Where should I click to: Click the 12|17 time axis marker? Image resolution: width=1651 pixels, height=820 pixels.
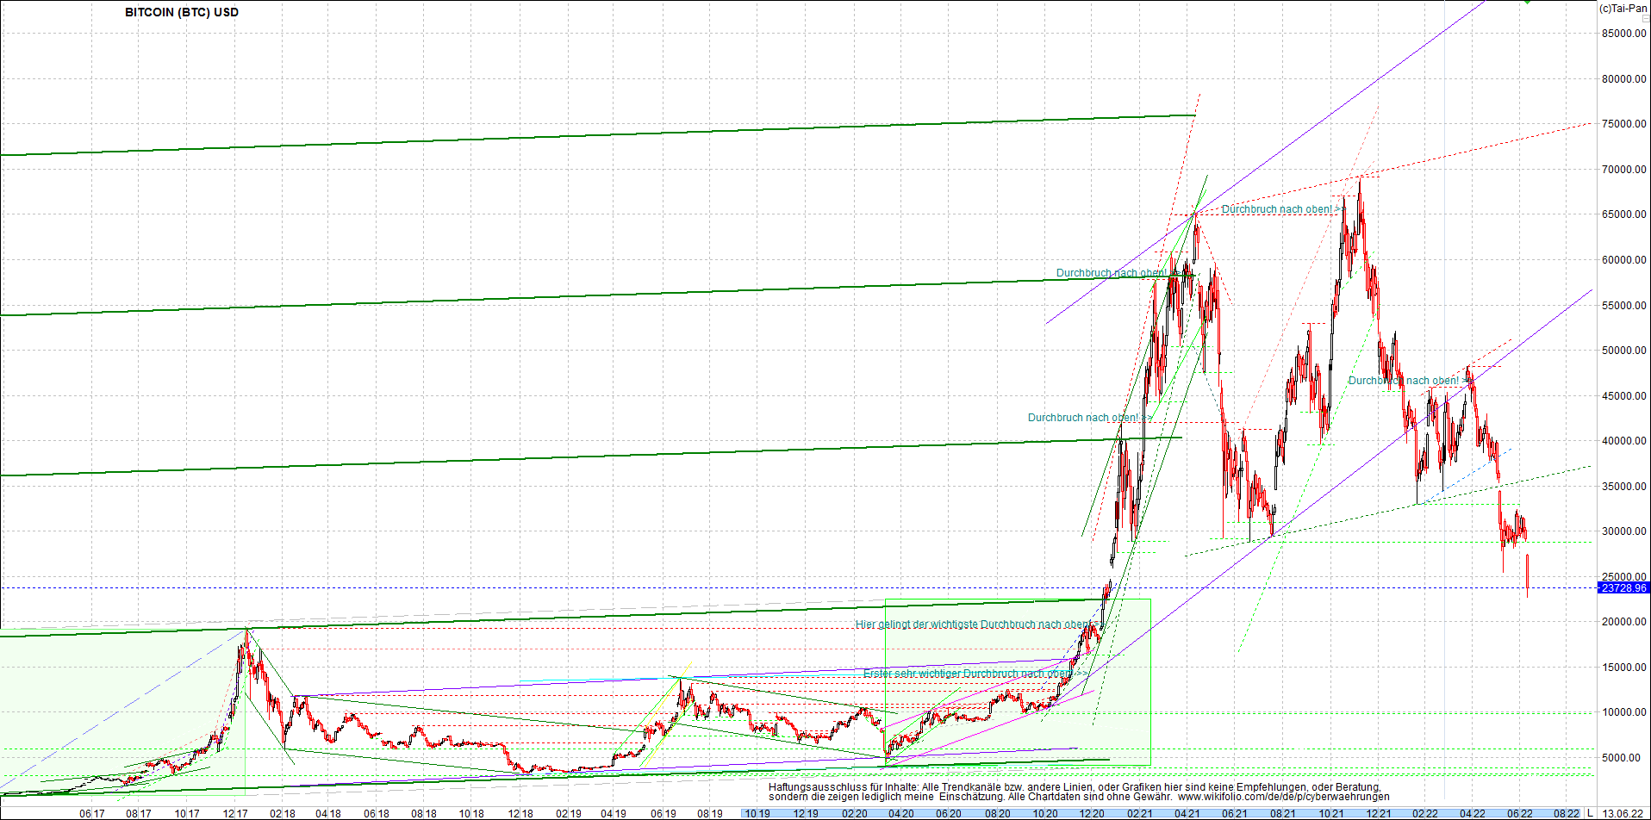coord(234,813)
